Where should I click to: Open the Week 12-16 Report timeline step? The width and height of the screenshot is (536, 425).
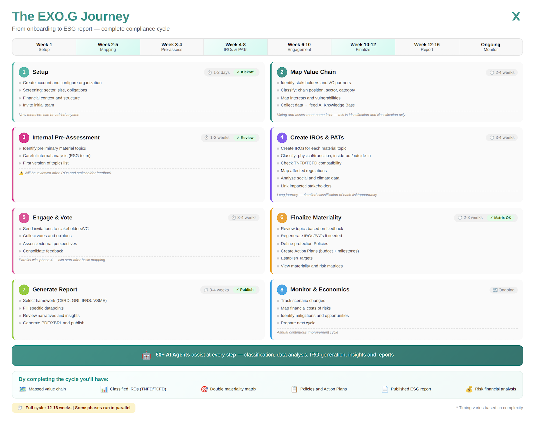coord(426,47)
